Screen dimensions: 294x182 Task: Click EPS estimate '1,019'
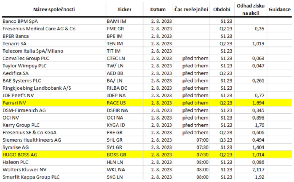click(x=258, y=44)
